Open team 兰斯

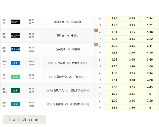coord(76,77)
